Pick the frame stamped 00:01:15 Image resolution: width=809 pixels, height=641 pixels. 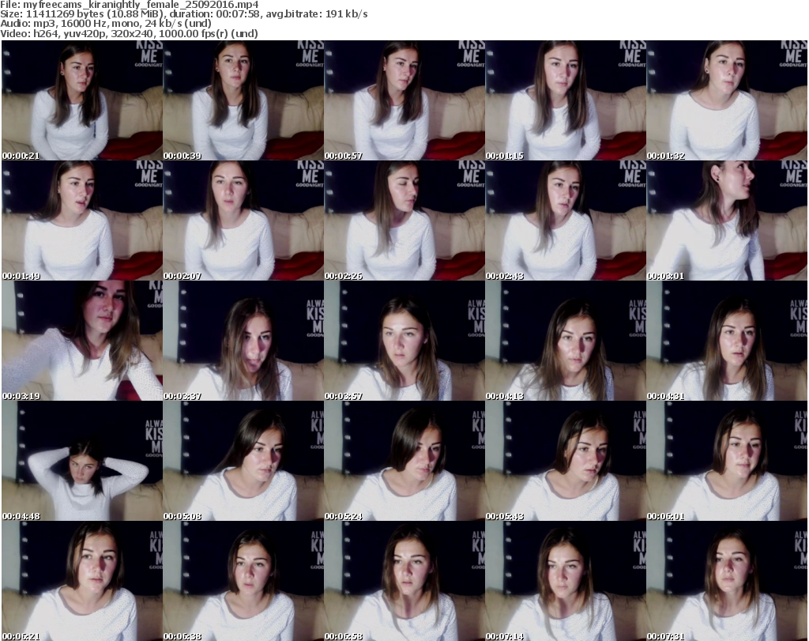(566, 100)
